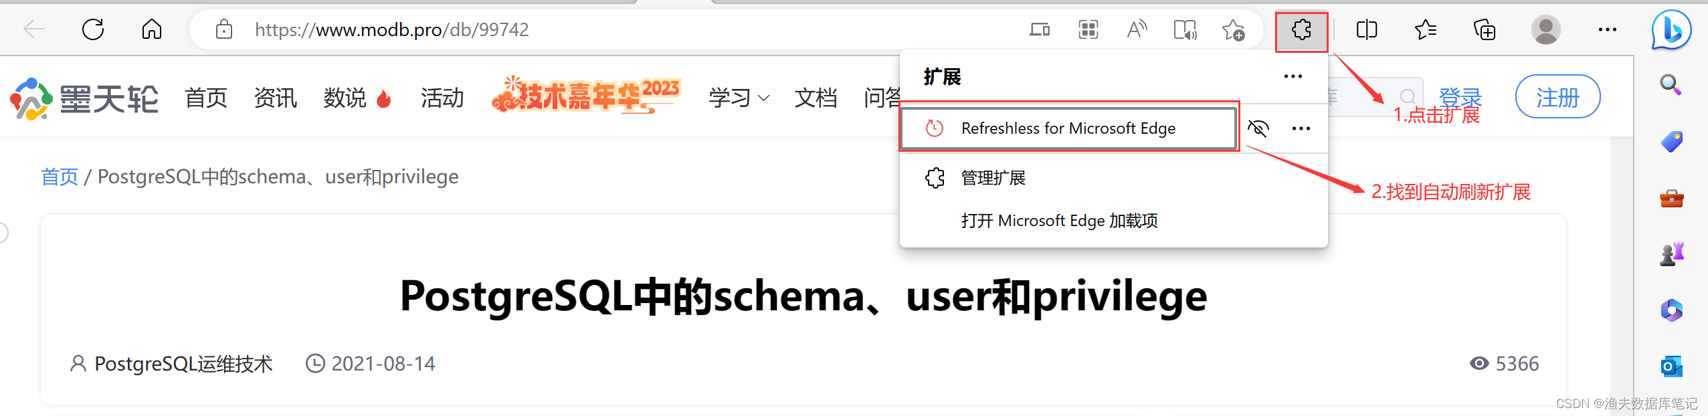
Task: Open more options for Refreshless extension
Action: pos(1301,128)
